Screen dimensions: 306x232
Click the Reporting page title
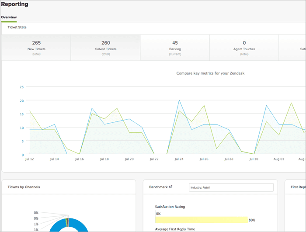(14, 5)
